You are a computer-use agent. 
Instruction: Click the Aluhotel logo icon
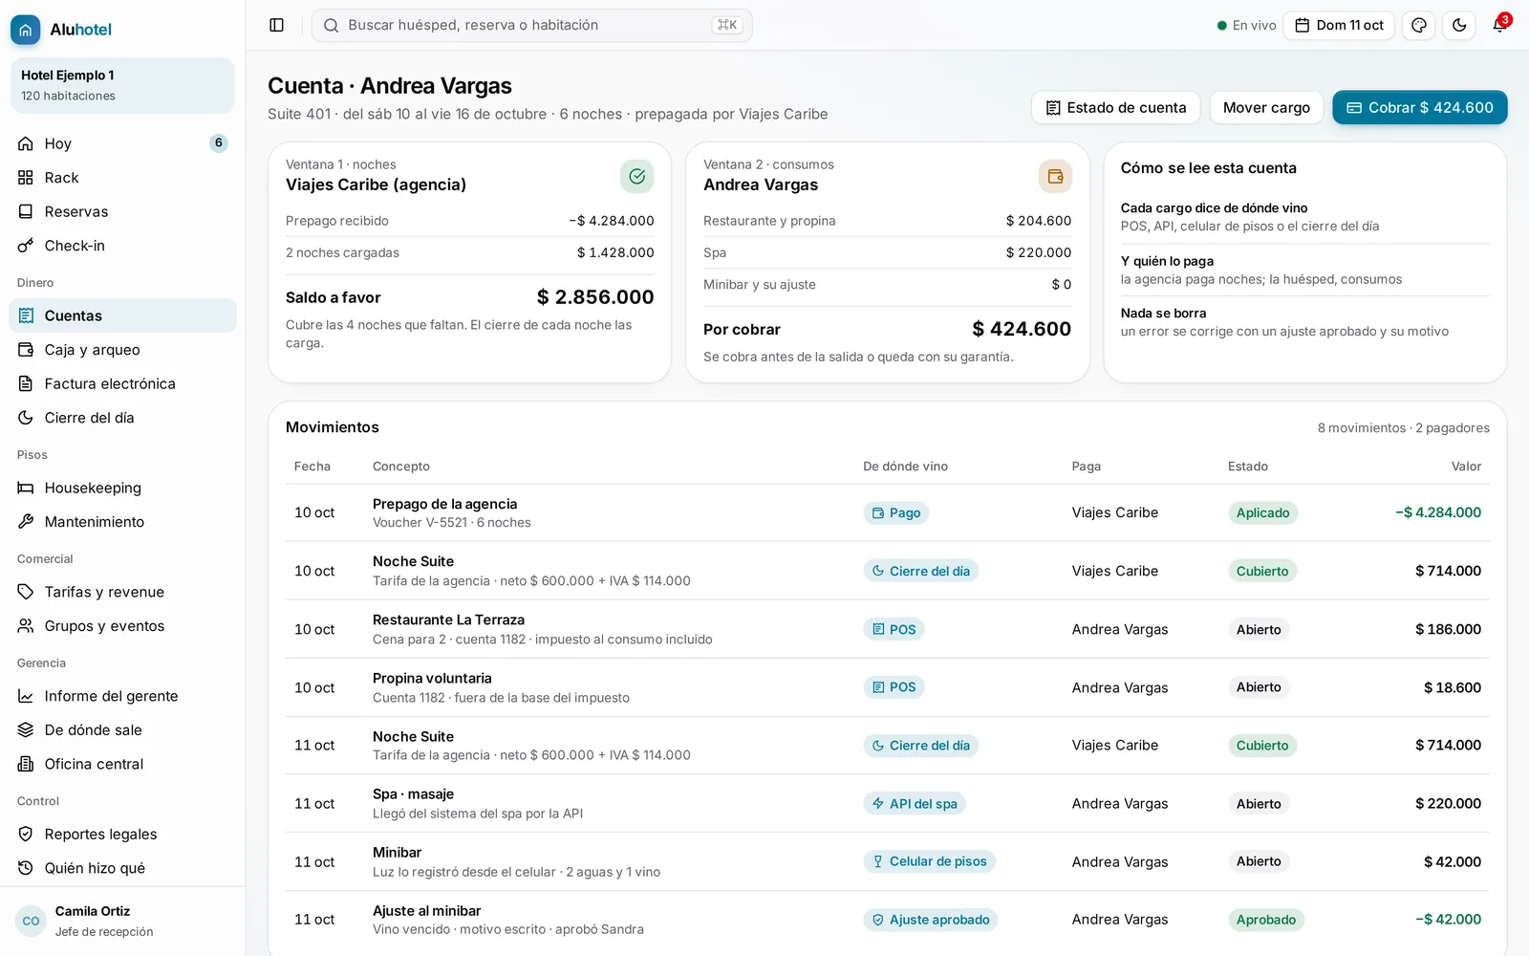pos(26,30)
